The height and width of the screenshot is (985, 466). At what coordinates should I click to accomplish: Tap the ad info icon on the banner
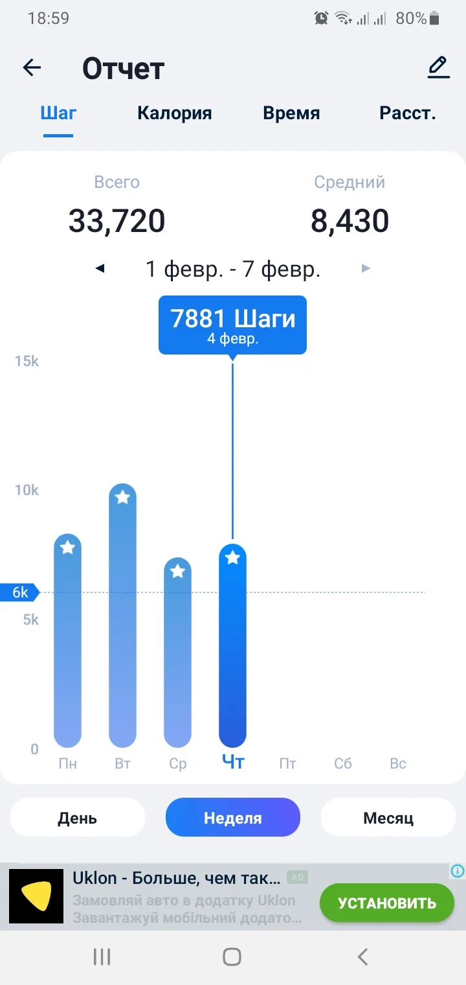point(457,872)
